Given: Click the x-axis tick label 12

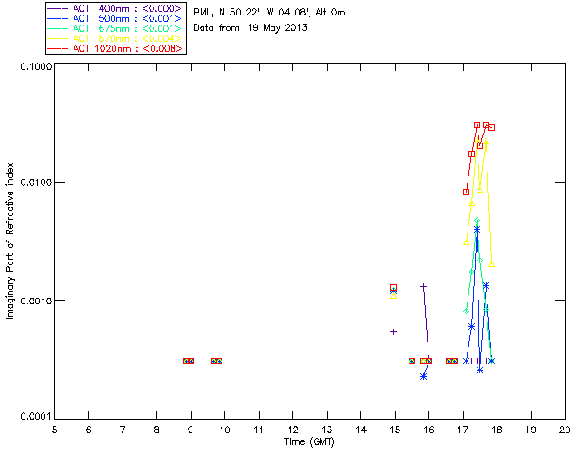Looking at the screenshot, I should [292, 430].
